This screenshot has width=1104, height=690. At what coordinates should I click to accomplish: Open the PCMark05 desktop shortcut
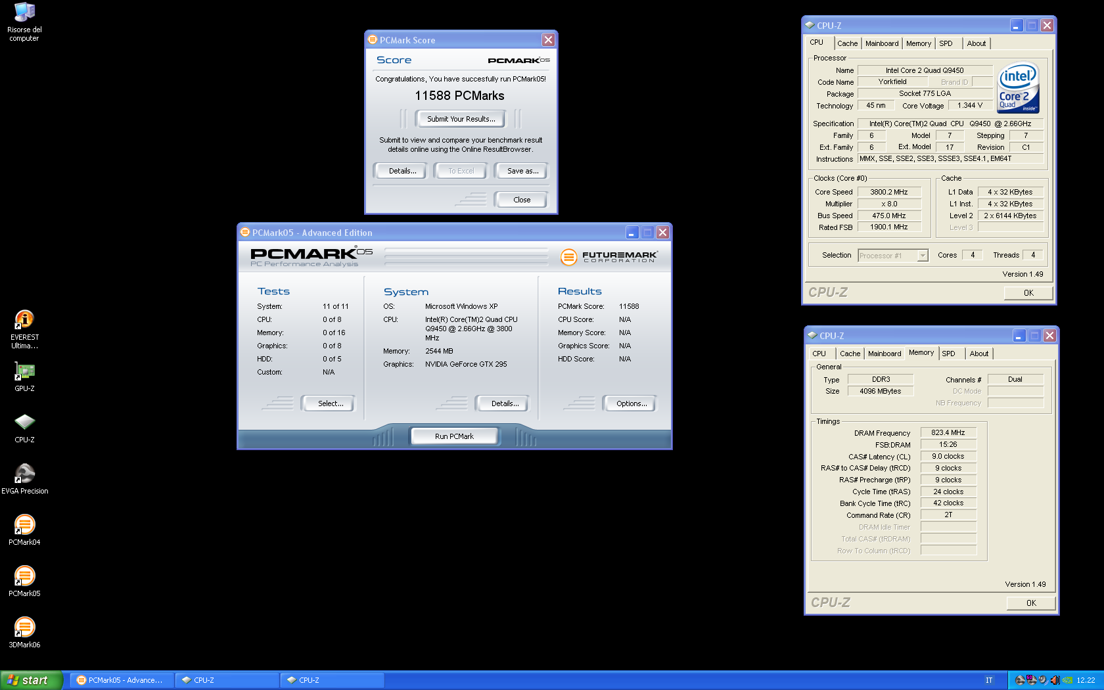click(x=24, y=582)
